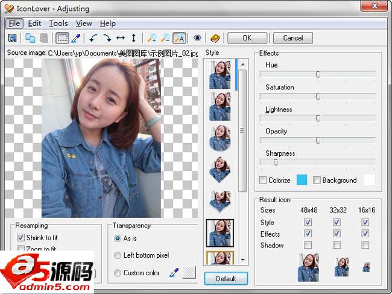Screen dimensions: 392x294
Task: Confirm with the OK button
Action: (x=247, y=38)
